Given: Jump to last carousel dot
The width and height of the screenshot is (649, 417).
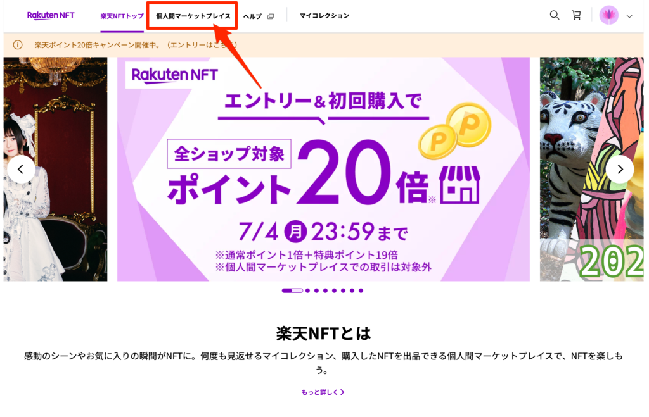Looking at the screenshot, I should point(361,290).
